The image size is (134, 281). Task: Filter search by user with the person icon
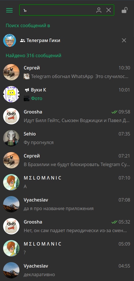tap(99, 10)
